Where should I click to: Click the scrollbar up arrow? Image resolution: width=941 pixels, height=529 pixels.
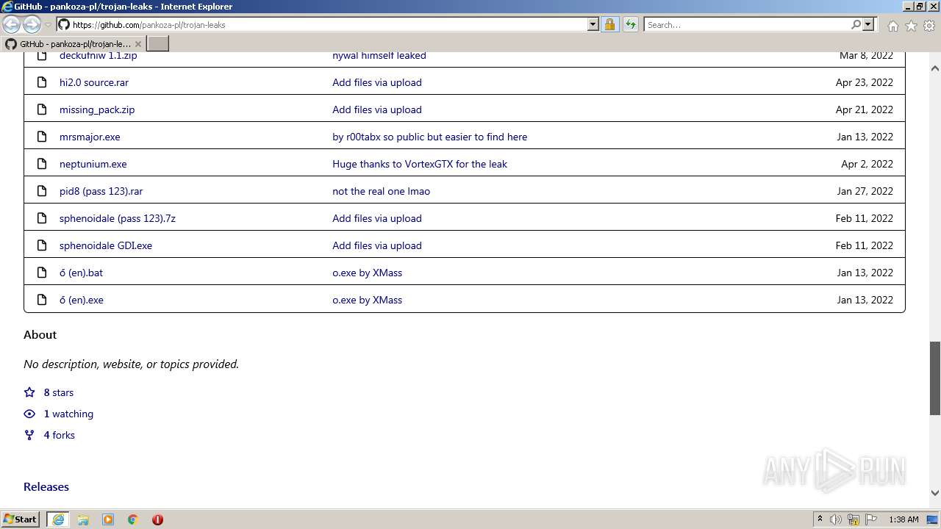tap(935, 68)
